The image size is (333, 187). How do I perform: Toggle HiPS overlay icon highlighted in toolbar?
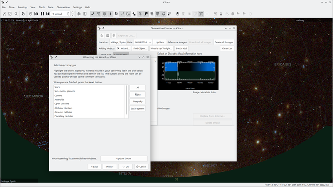[x=201, y=14]
